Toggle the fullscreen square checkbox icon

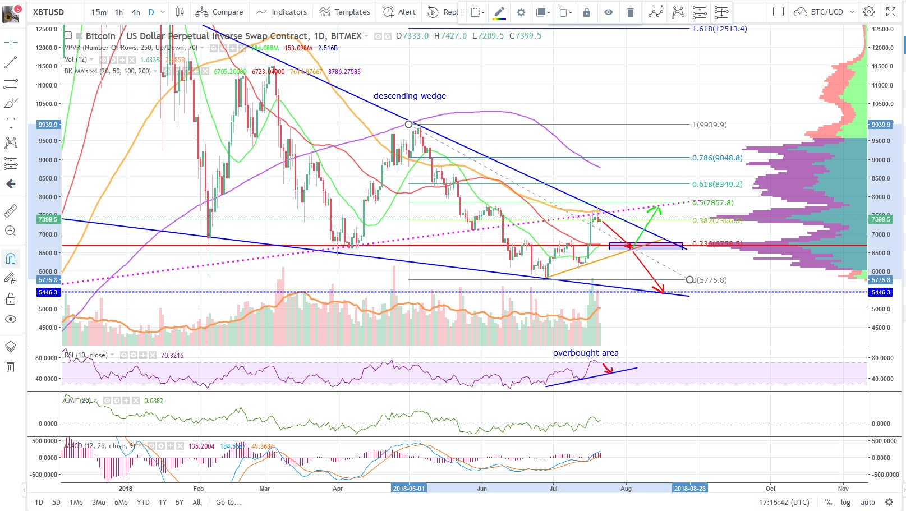[x=778, y=12]
